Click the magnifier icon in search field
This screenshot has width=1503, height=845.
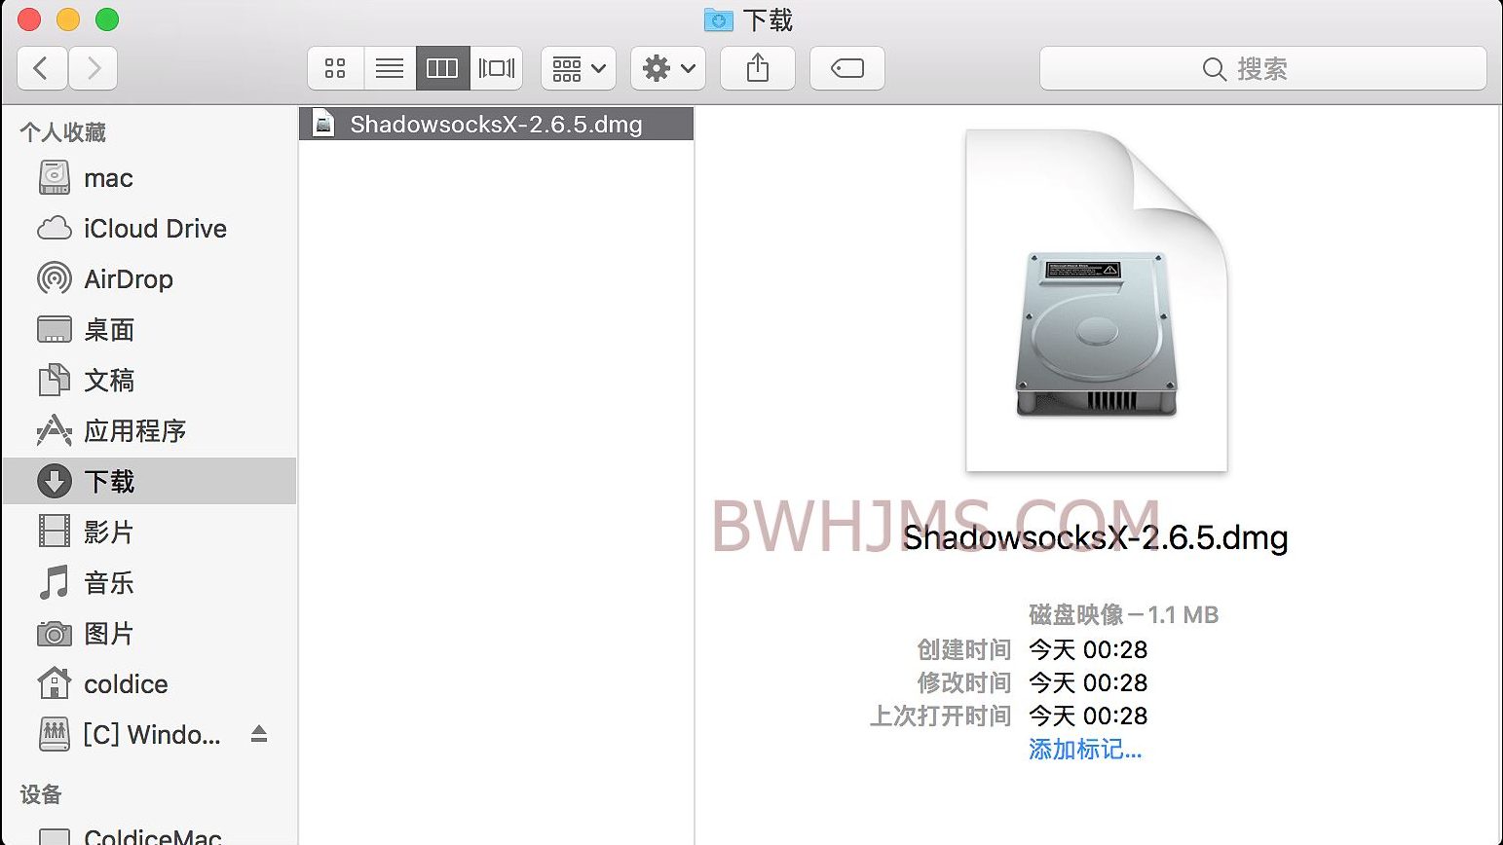[1214, 69]
